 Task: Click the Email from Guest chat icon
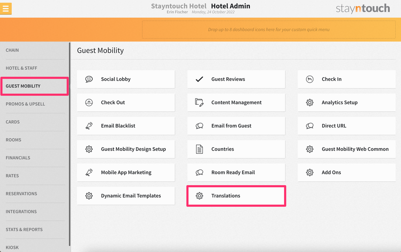click(200, 126)
